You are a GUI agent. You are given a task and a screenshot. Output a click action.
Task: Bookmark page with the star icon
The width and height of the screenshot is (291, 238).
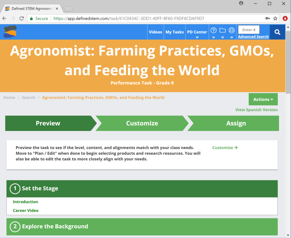click(x=275, y=18)
